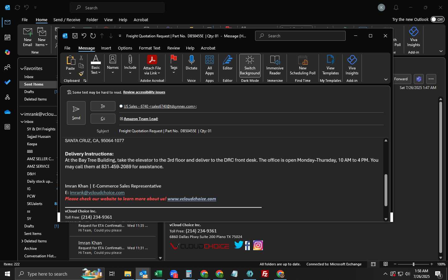Open Viva Insights in message window
This screenshot has height=280, width=448.
tap(352, 65)
